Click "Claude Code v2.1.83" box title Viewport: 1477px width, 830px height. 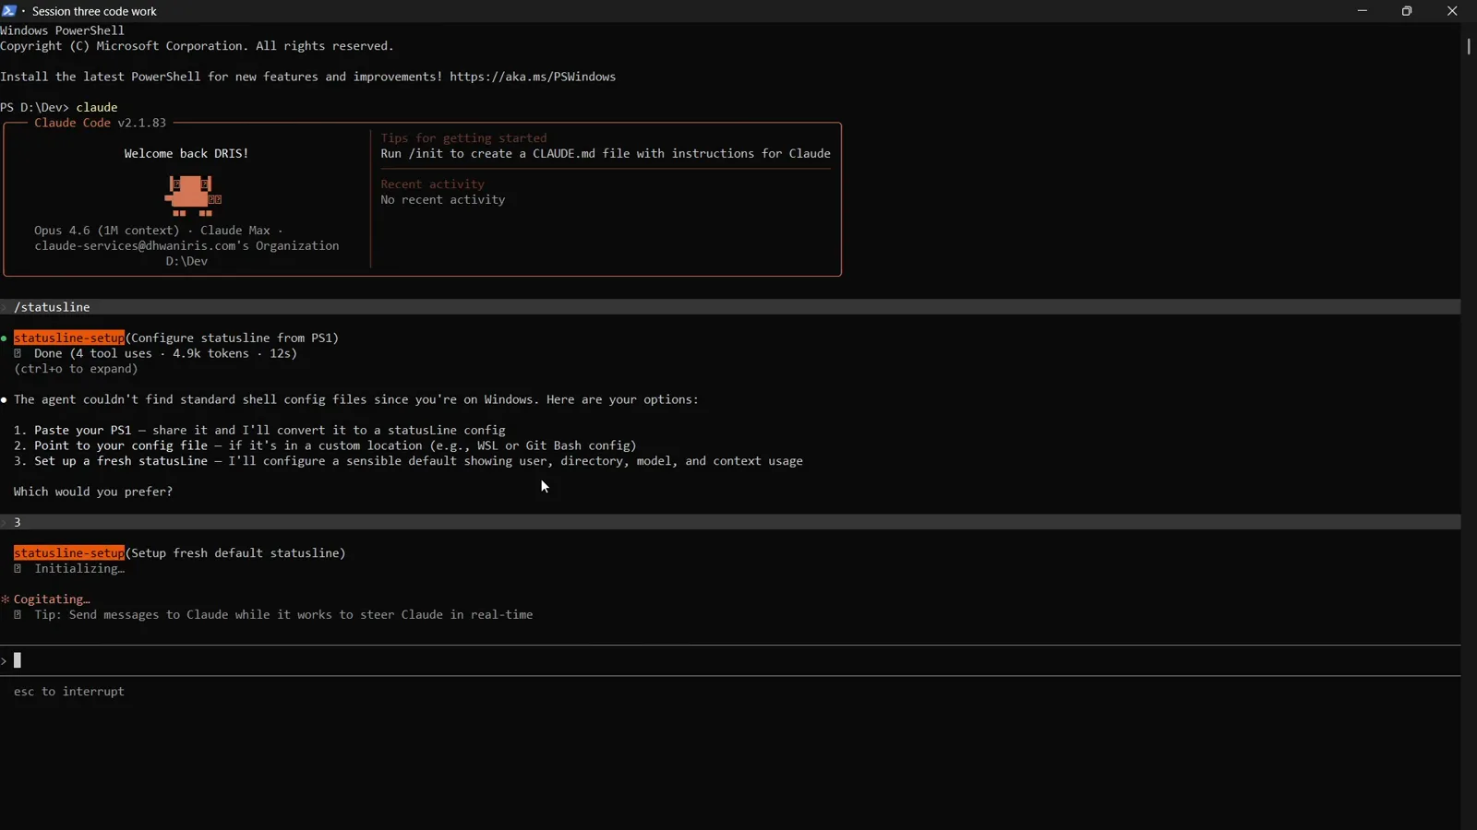click(101, 123)
